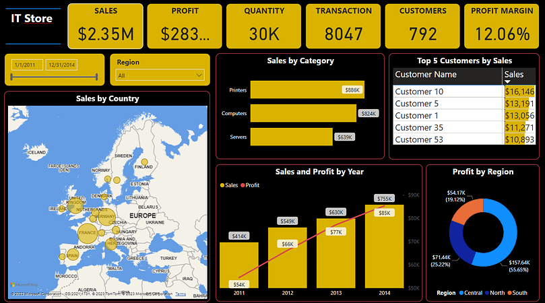
Task: Sort table by Customer Name header
Action: point(426,75)
